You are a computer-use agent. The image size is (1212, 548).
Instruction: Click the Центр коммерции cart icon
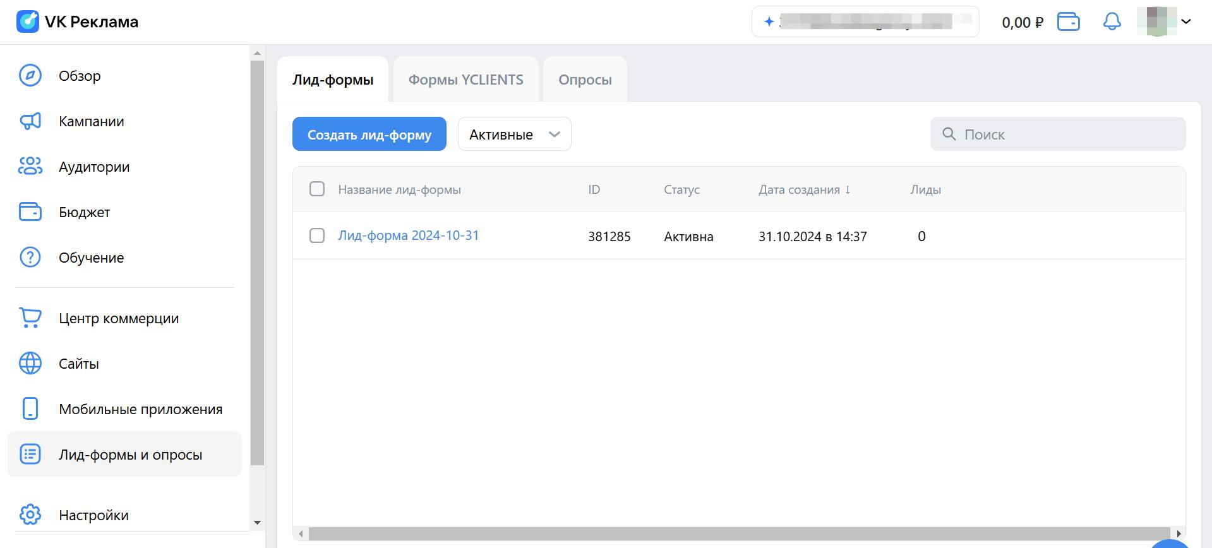[x=30, y=318]
